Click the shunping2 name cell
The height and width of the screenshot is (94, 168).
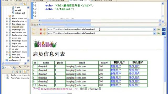click(46, 81)
